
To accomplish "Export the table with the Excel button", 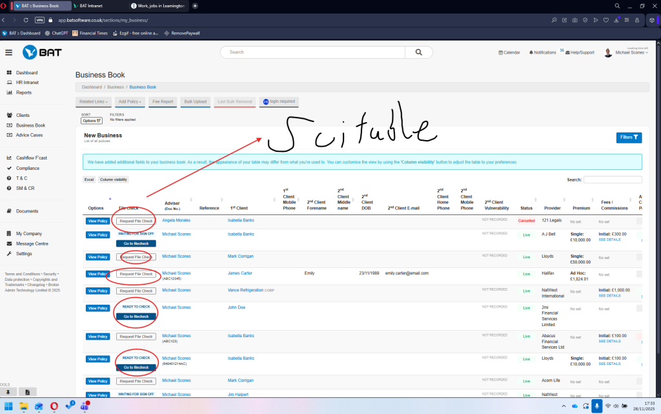I will tap(89, 180).
